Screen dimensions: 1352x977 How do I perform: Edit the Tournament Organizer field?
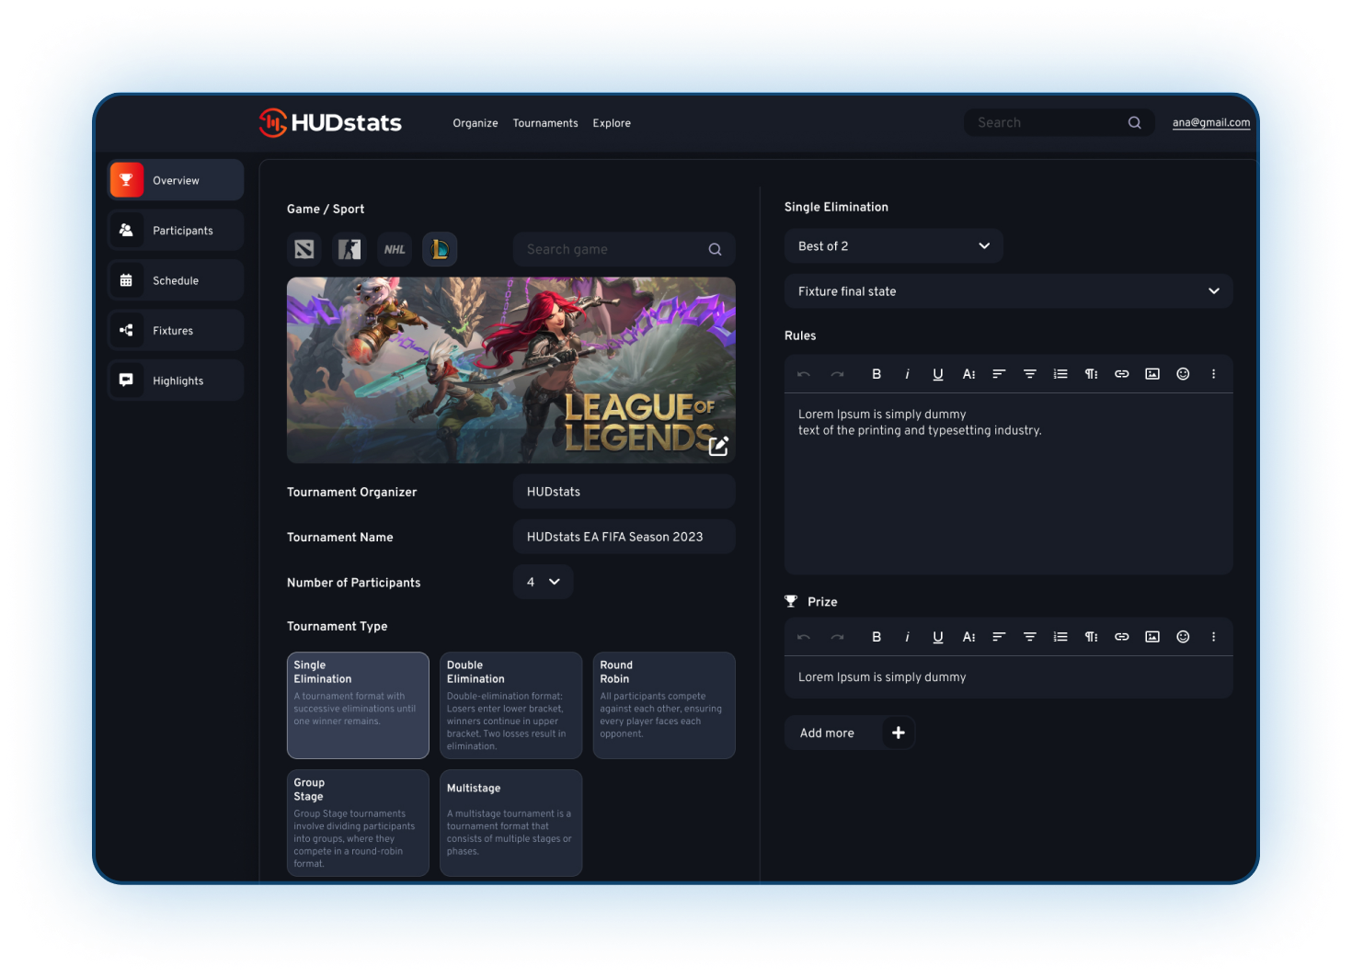click(x=624, y=492)
